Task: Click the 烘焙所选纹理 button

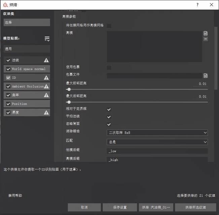Action: tap(195, 207)
